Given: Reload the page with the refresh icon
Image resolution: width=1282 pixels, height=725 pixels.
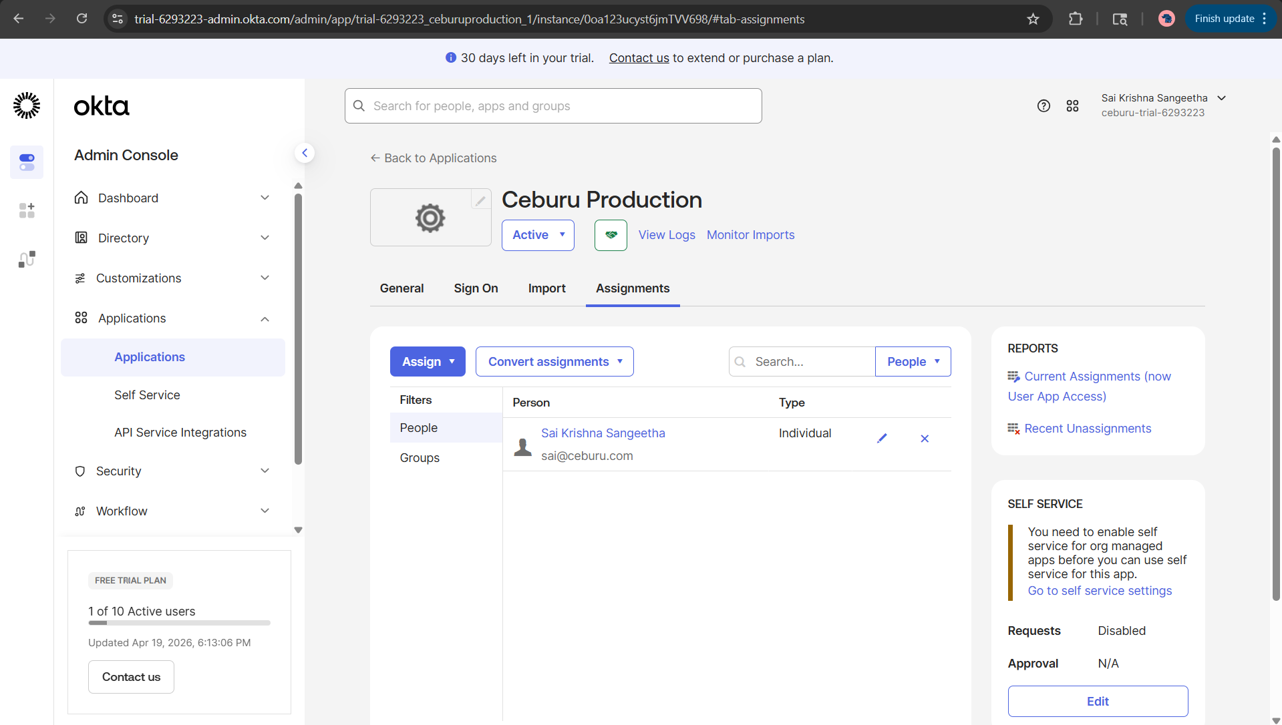Looking at the screenshot, I should coord(82,19).
